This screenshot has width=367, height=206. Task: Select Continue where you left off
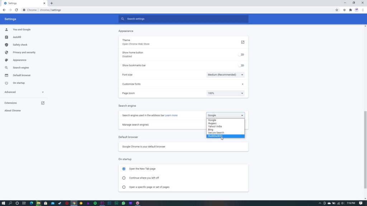(x=124, y=178)
